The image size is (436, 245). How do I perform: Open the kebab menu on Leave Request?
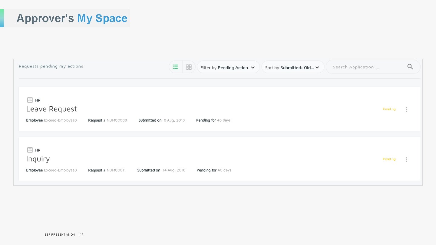[x=407, y=109]
